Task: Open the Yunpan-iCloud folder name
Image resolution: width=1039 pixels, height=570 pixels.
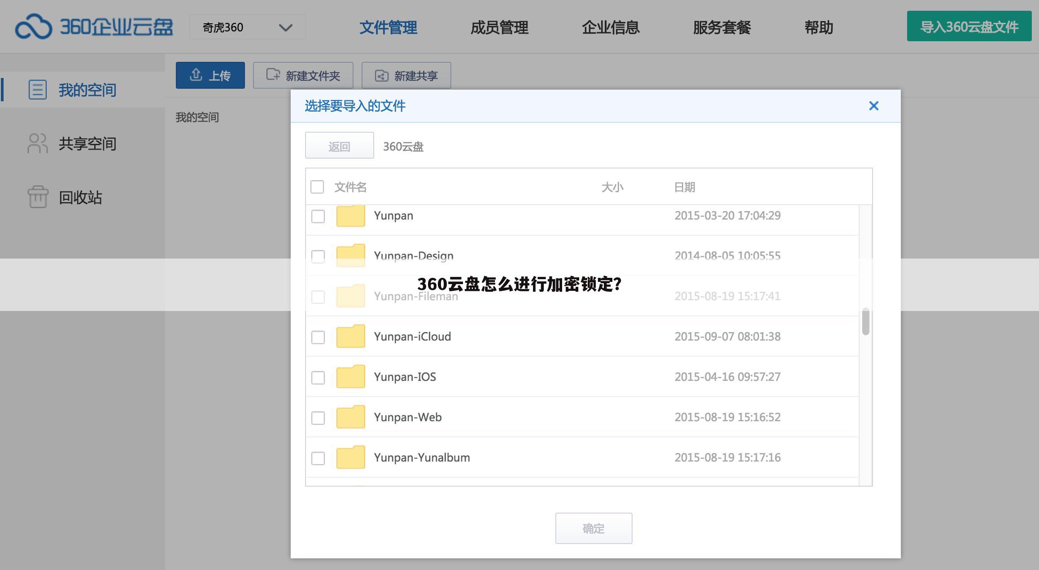Action: tap(412, 337)
